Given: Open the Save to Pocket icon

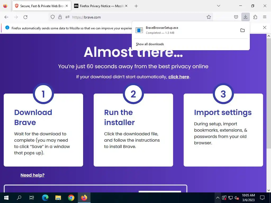Looking at the screenshot, I should [x=236, y=17].
